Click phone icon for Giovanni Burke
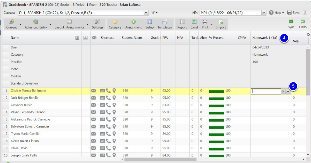Image resolution: width=311 pixels, height=163 pixels. 108,105
